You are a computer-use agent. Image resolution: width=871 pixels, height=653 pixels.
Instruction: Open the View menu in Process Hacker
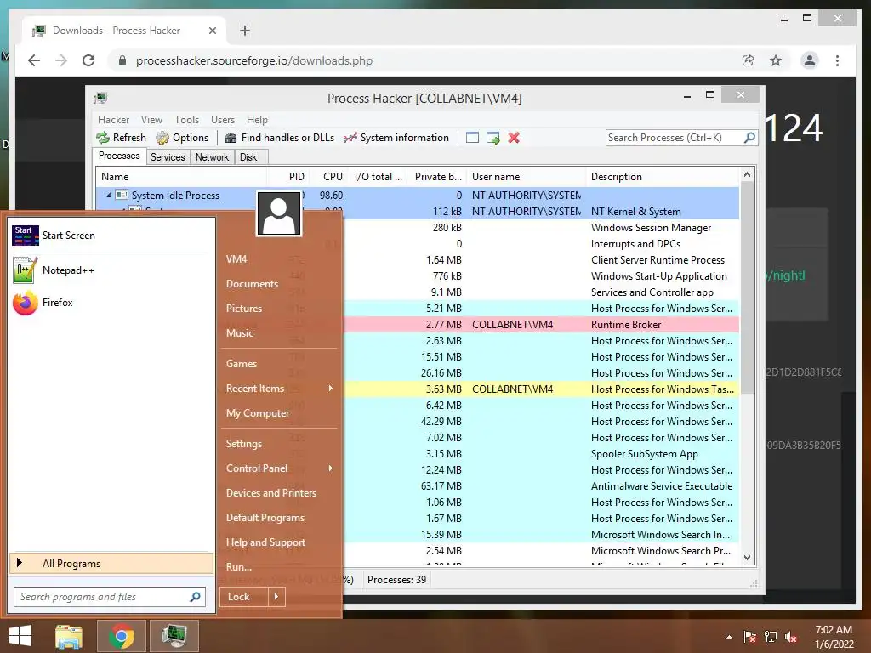coord(151,120)
